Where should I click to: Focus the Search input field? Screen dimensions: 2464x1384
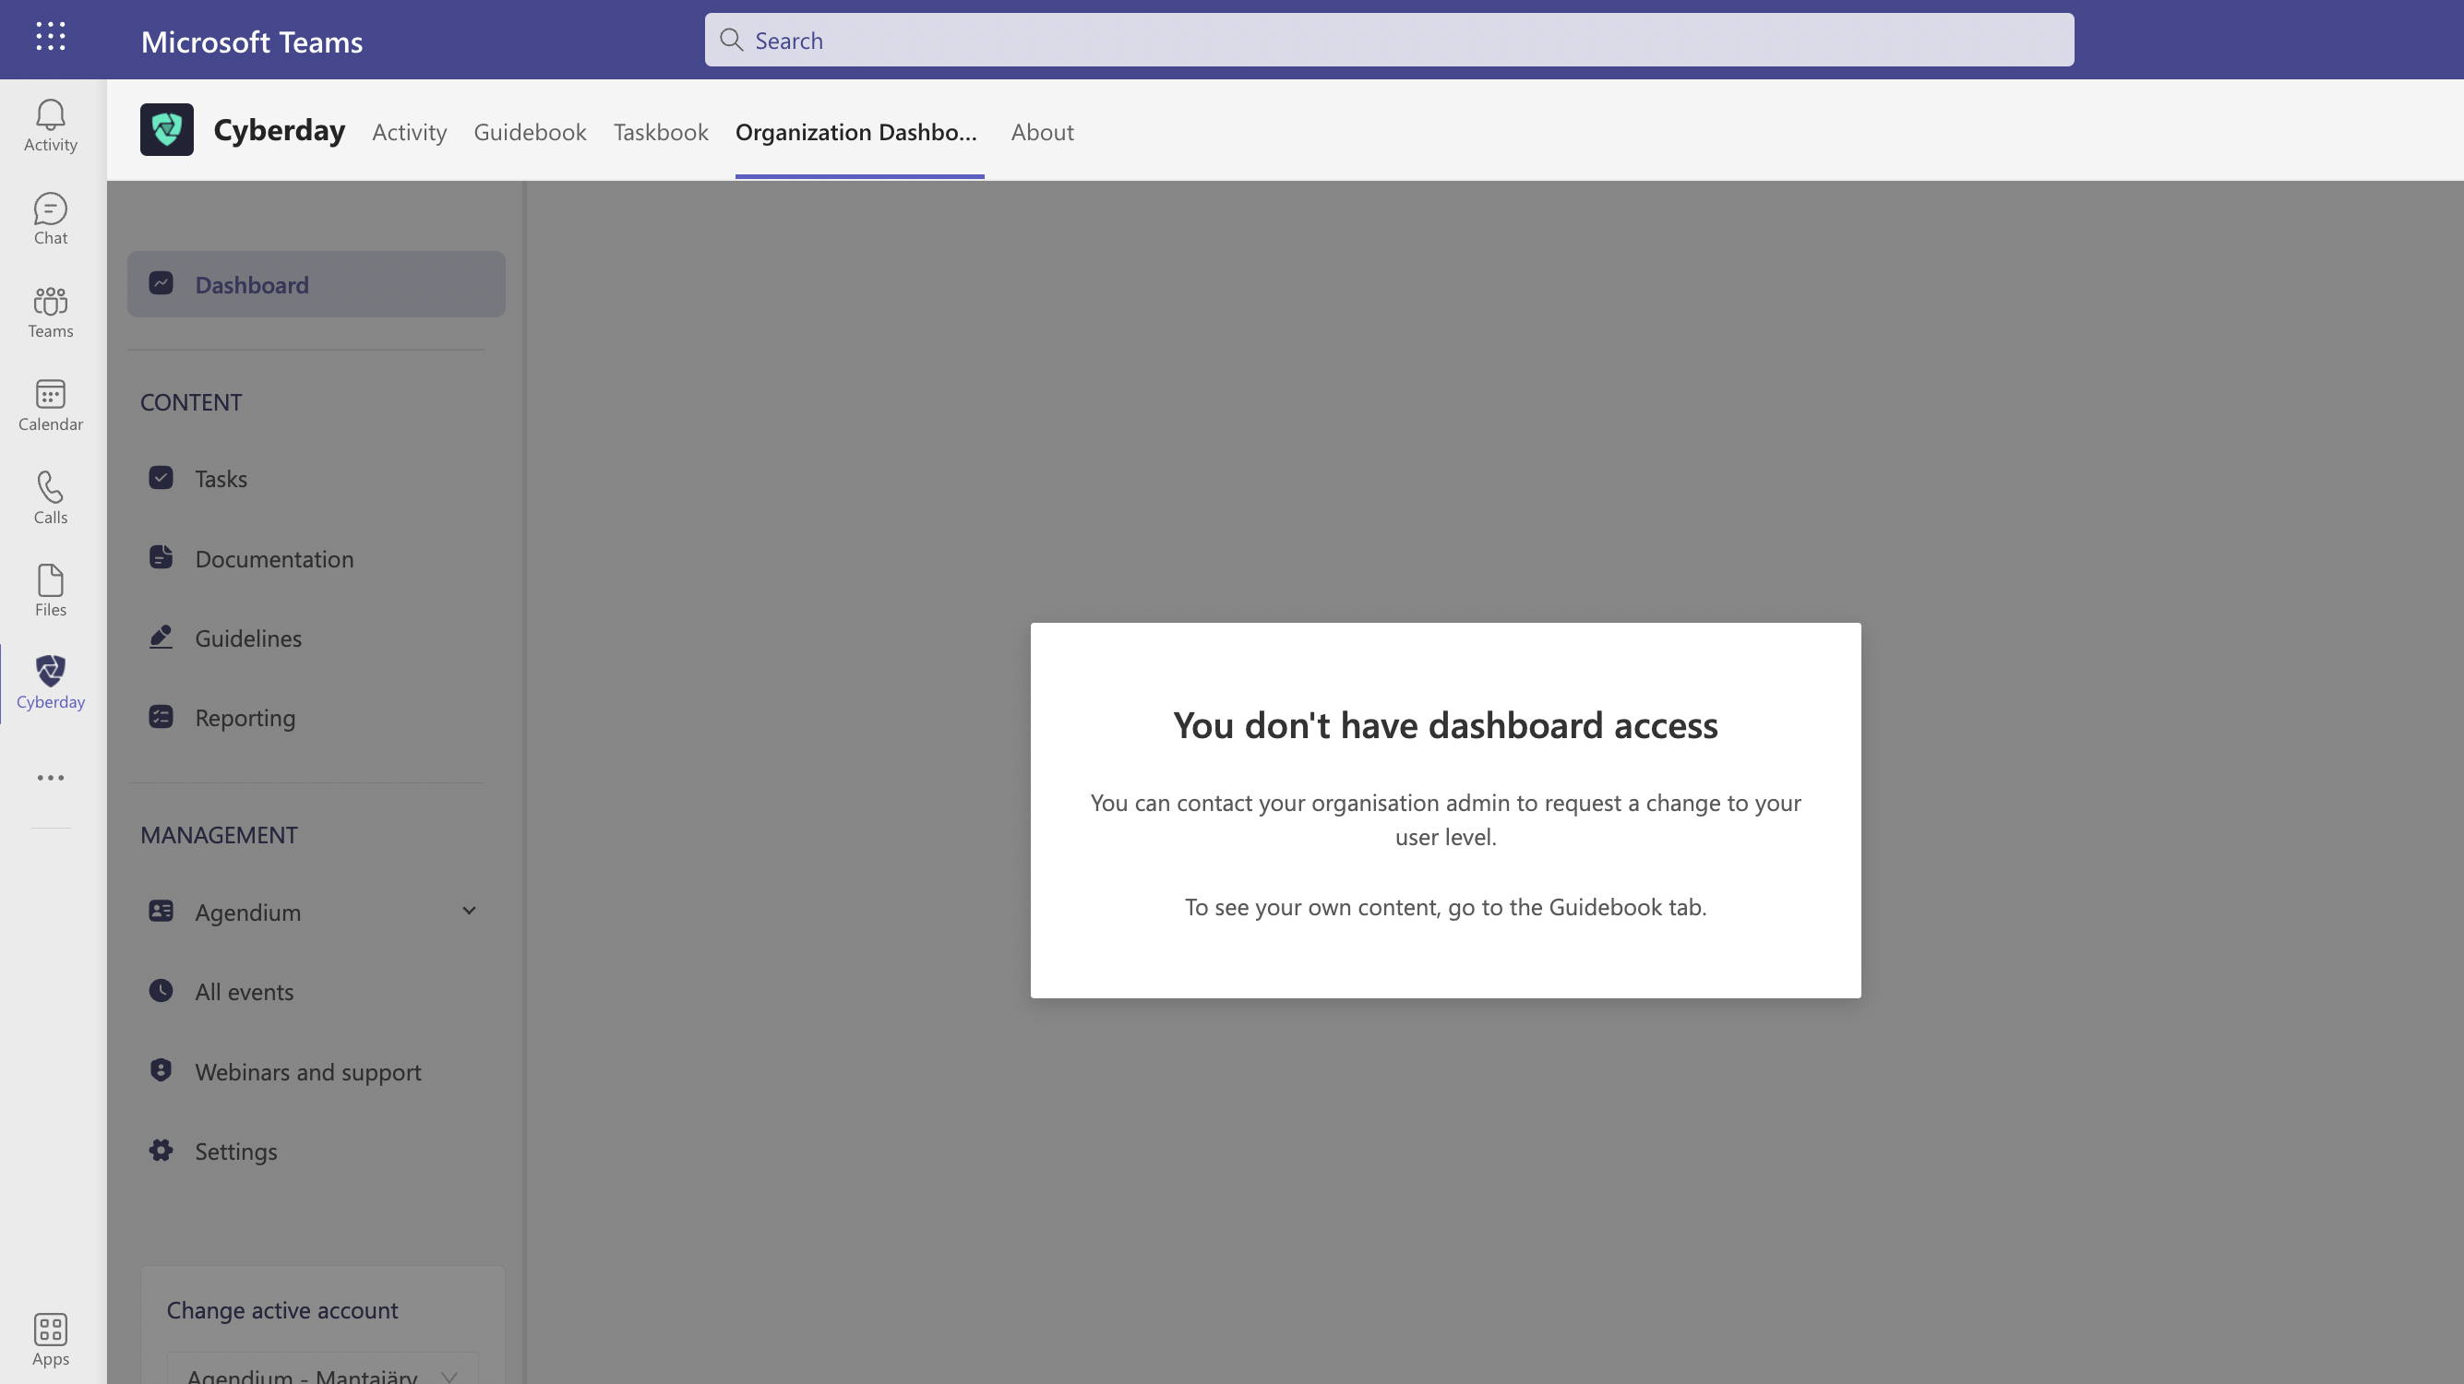(1389, 41)
